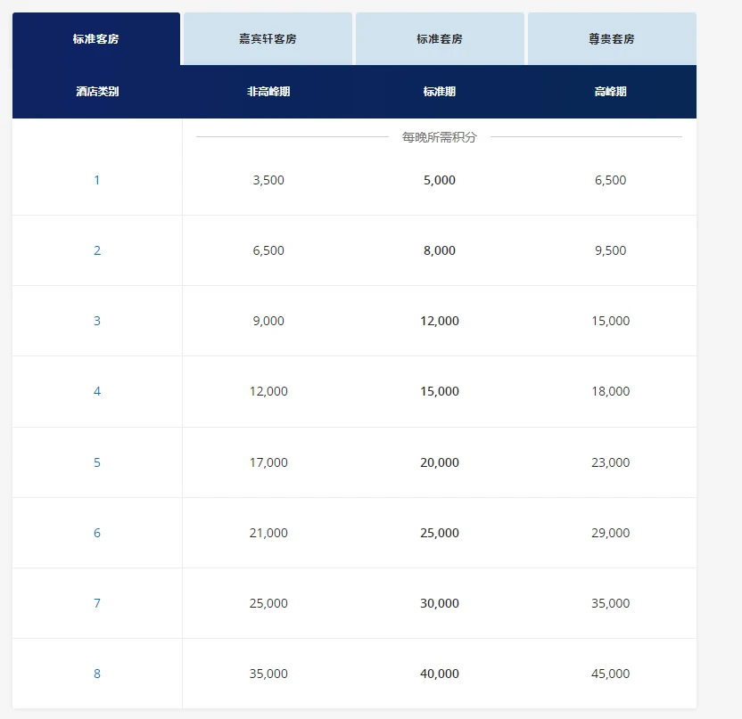742x719 pixels.
Task: Open hotel category 1 link
Action: 97,180
